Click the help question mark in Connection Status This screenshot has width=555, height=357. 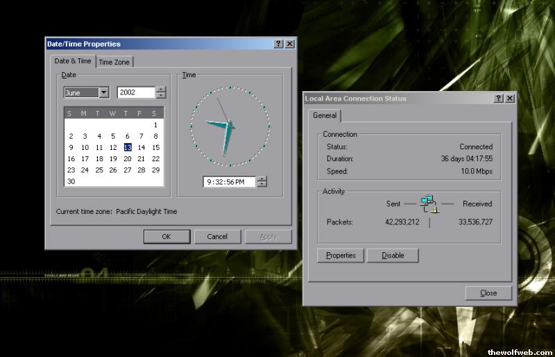[x=499, y=99]
